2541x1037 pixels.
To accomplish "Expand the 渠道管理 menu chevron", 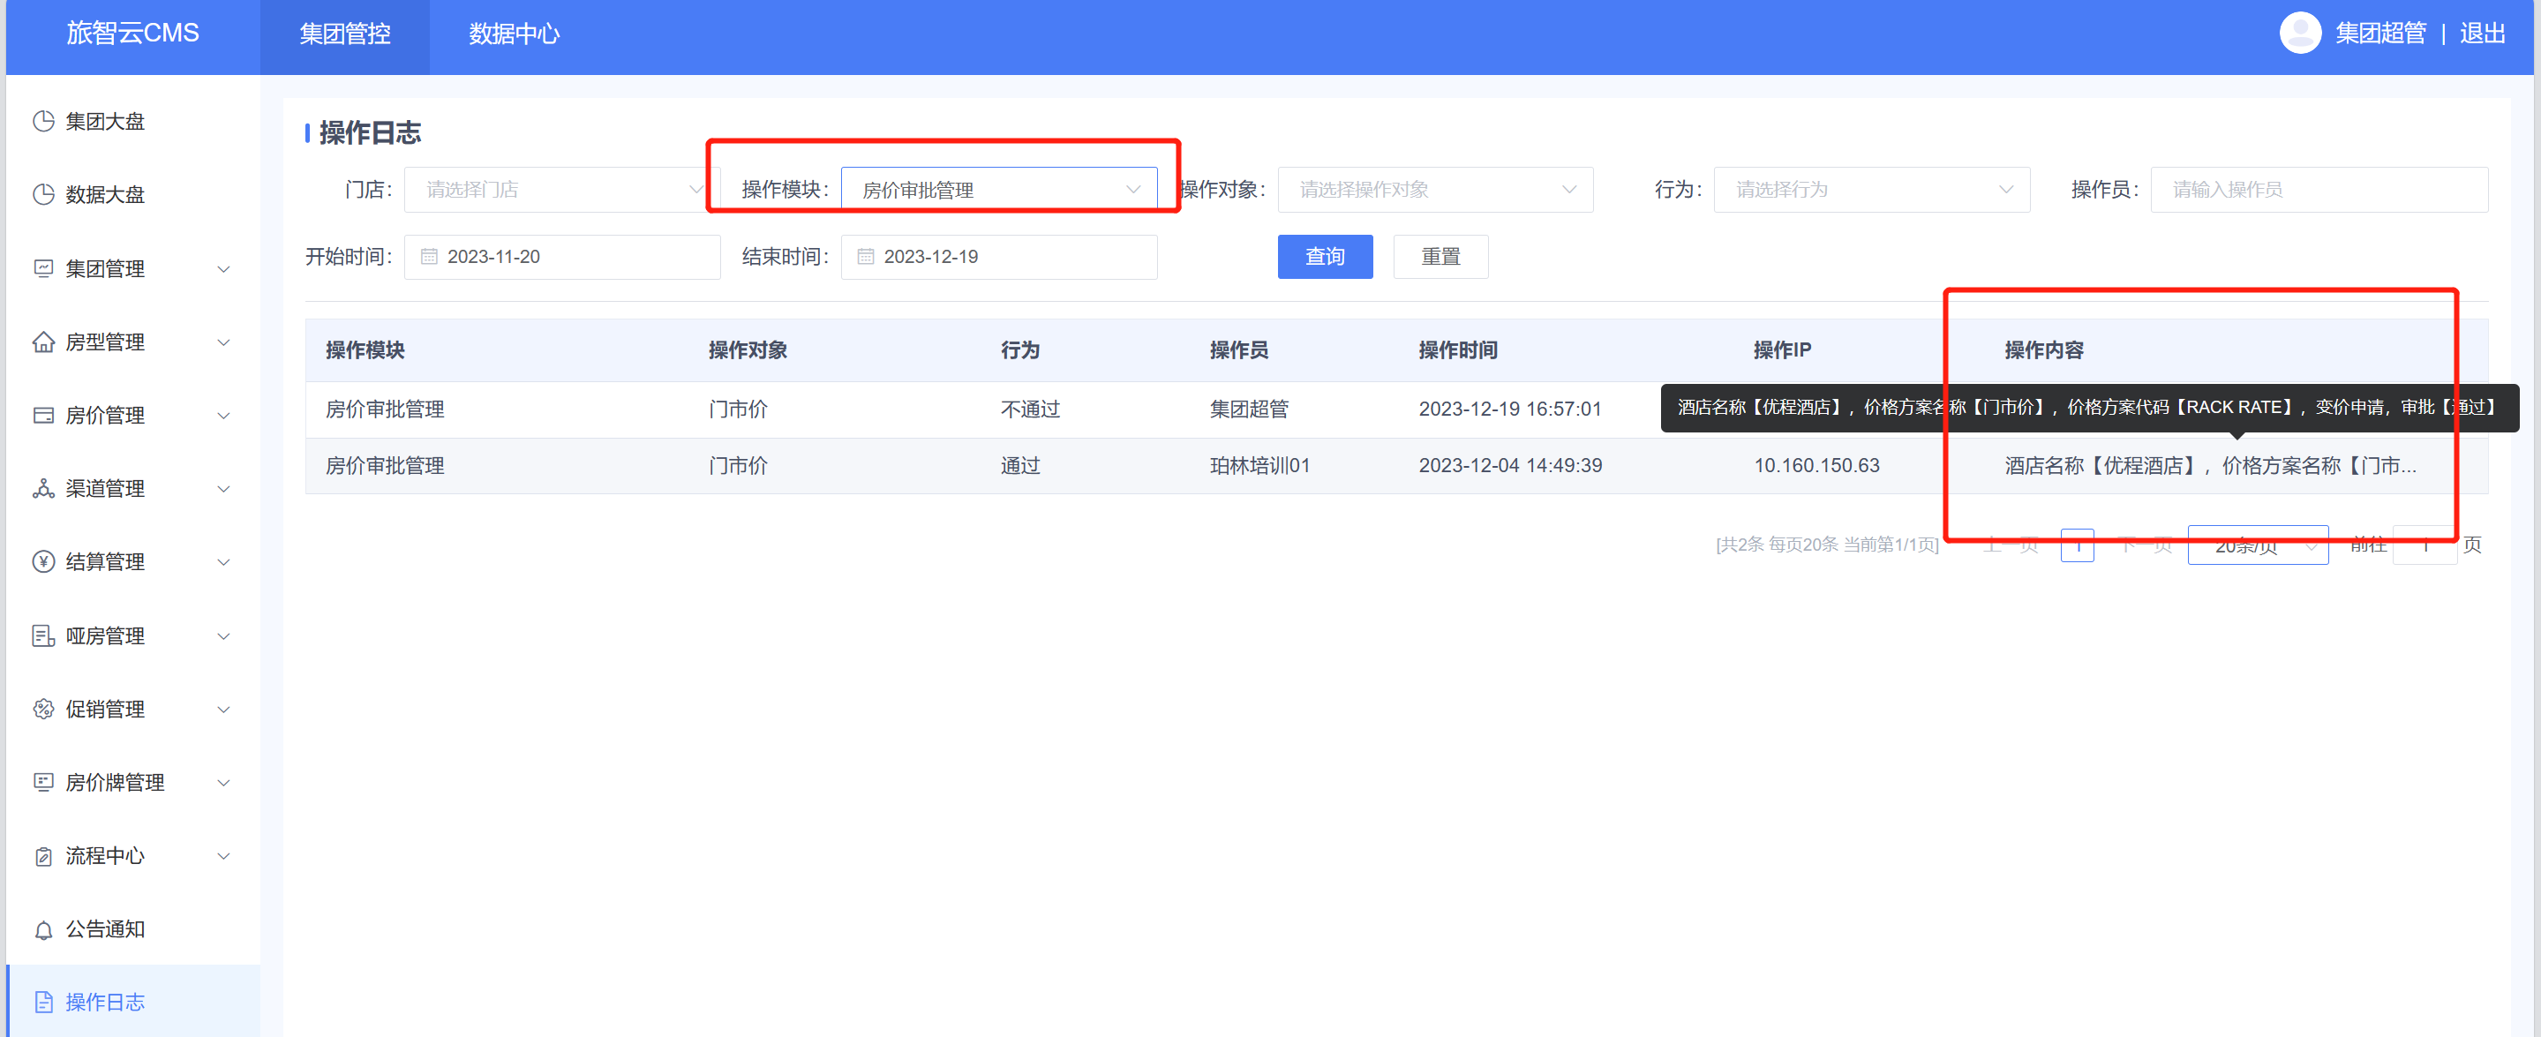I will 224,488.
